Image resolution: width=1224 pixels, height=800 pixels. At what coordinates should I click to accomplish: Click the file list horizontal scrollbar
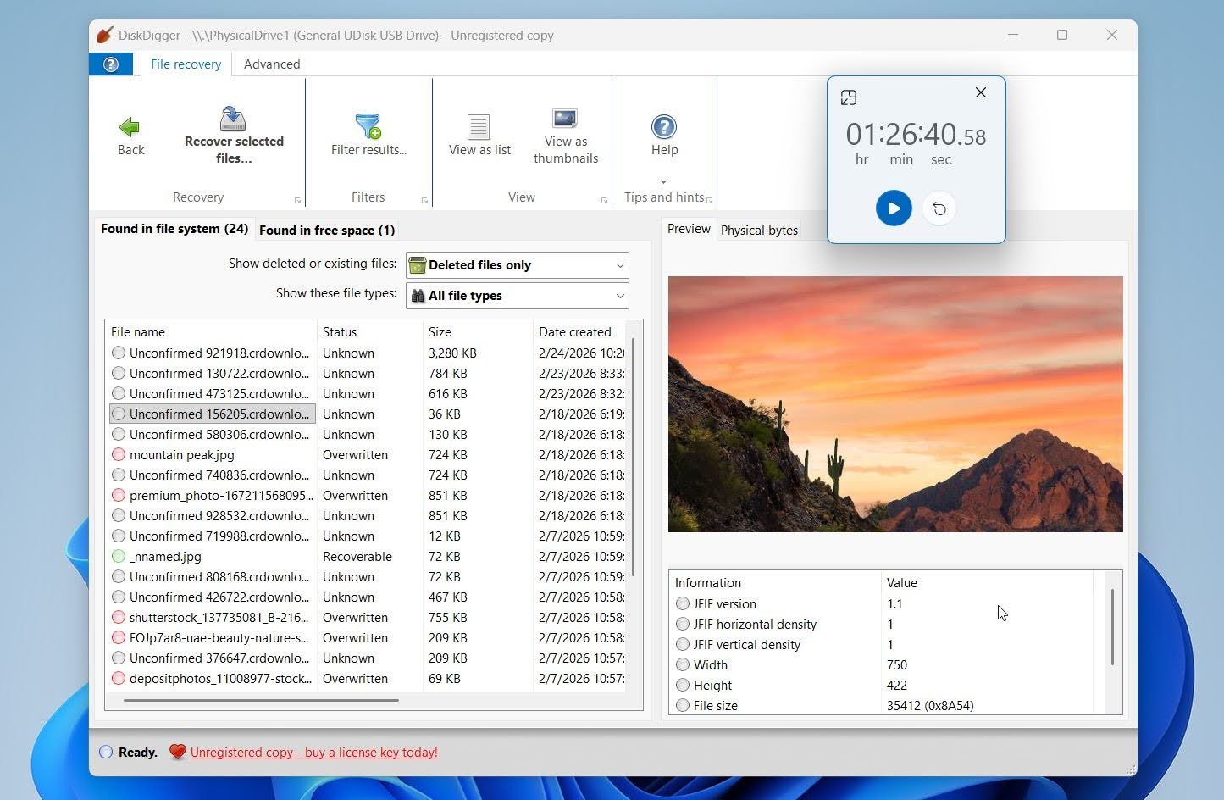click(261, 701)
